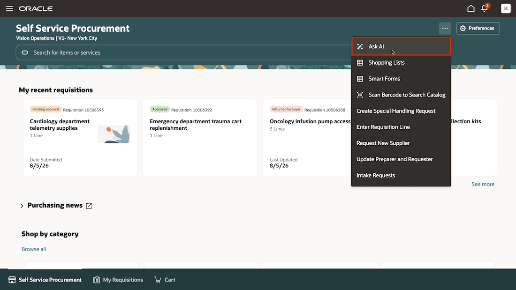516x290 pixels.
Task: Open the Oncology infusion pump requisition card
Action: click(307, 137)
